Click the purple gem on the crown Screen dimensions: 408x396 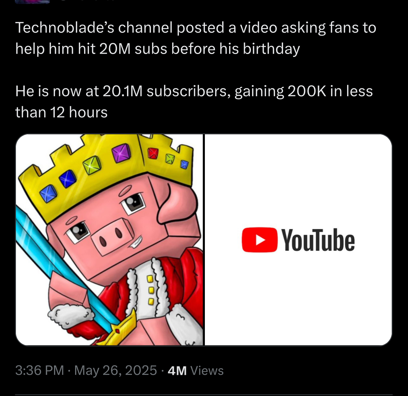(x=121, y=153)
